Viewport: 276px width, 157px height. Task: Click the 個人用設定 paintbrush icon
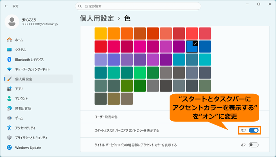pos(9,79)
